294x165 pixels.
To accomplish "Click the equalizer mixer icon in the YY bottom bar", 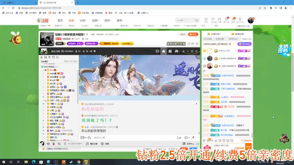I will pyautogui.click(x=59, y=144).
